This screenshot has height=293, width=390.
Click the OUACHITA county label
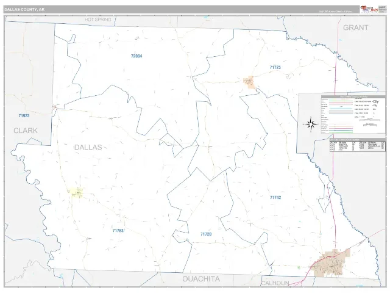[x=201, y=279]
